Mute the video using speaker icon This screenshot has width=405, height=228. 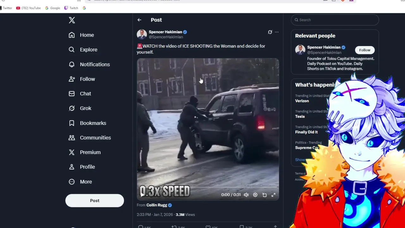[x=246, y=195]
